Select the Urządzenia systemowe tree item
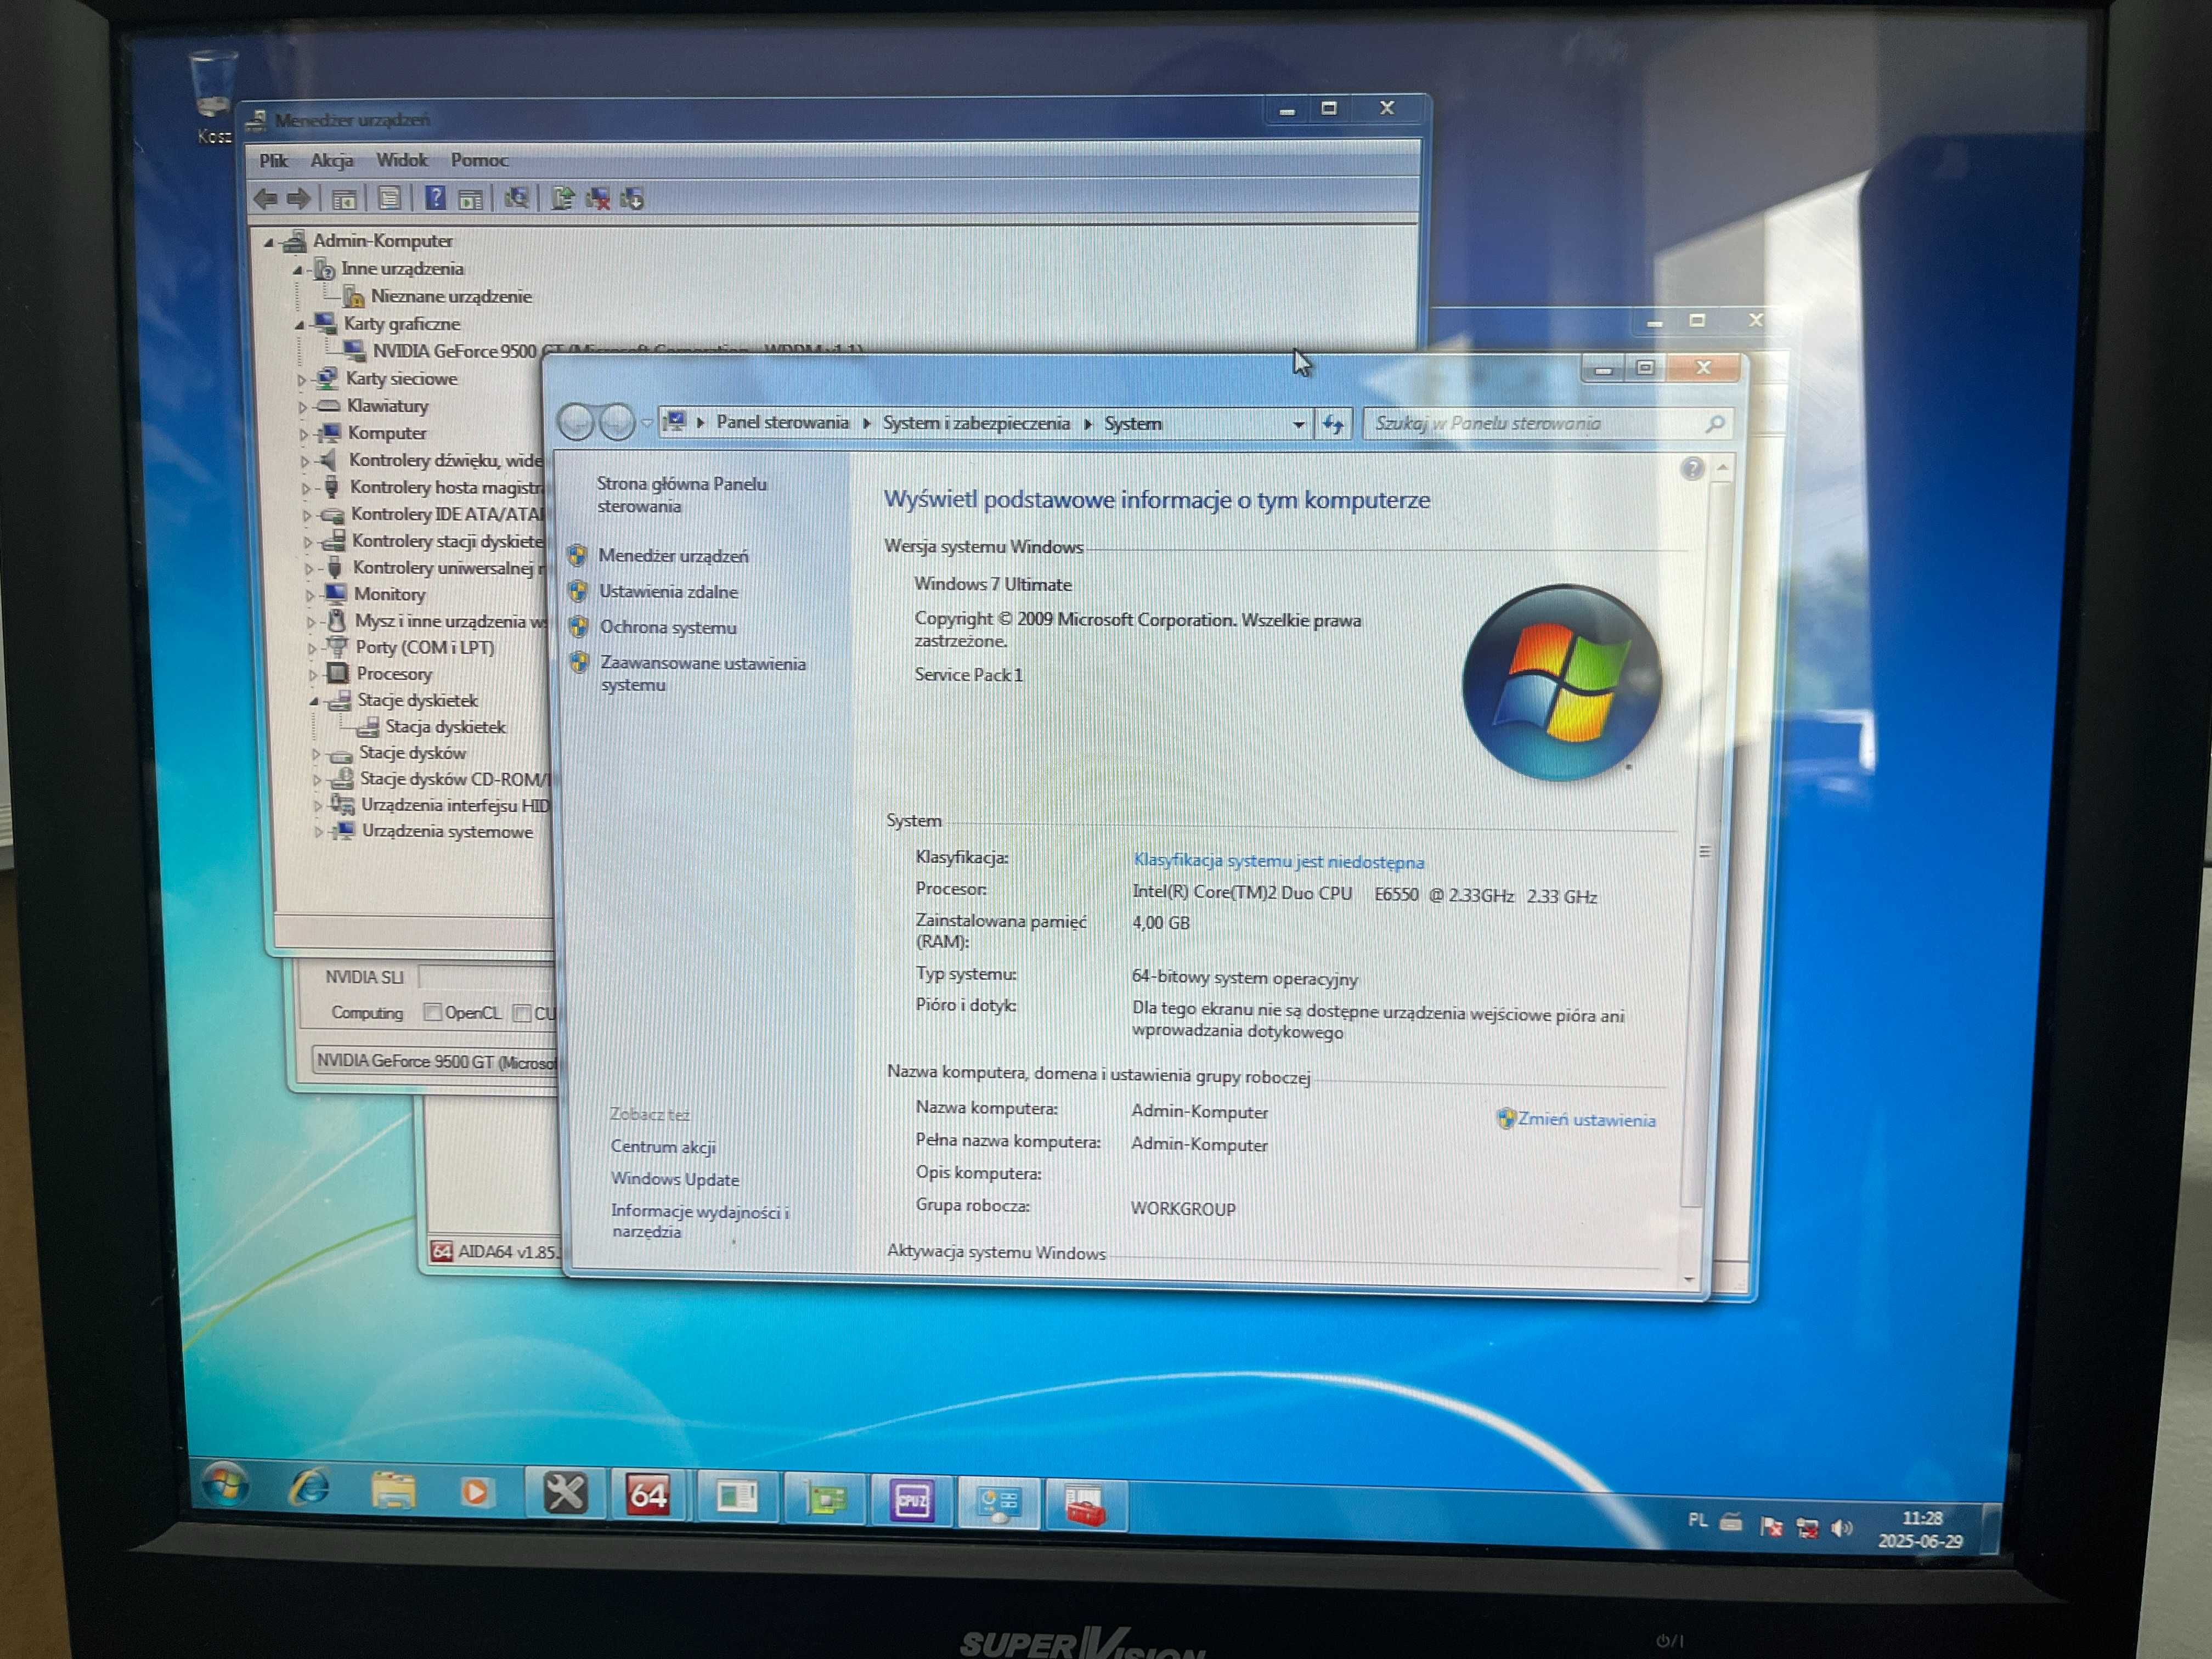 click(x=447, y=832)
